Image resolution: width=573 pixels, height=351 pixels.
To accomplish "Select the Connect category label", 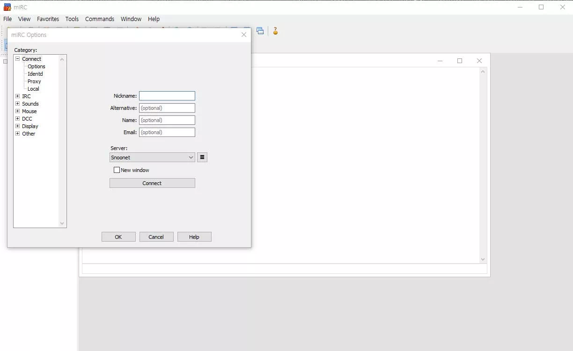I will (x=32, y=59).
